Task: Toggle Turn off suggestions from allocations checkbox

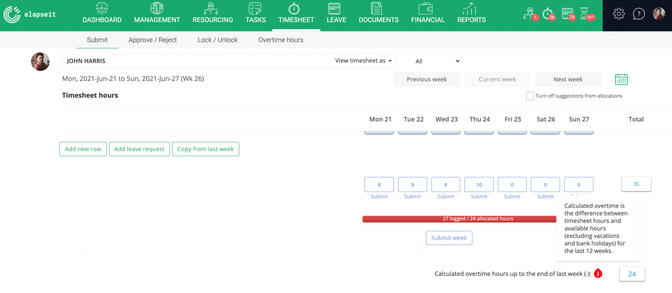Action: coord(530,96)
